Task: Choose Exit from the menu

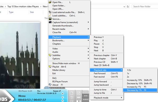Action: [x=69, y=73]
